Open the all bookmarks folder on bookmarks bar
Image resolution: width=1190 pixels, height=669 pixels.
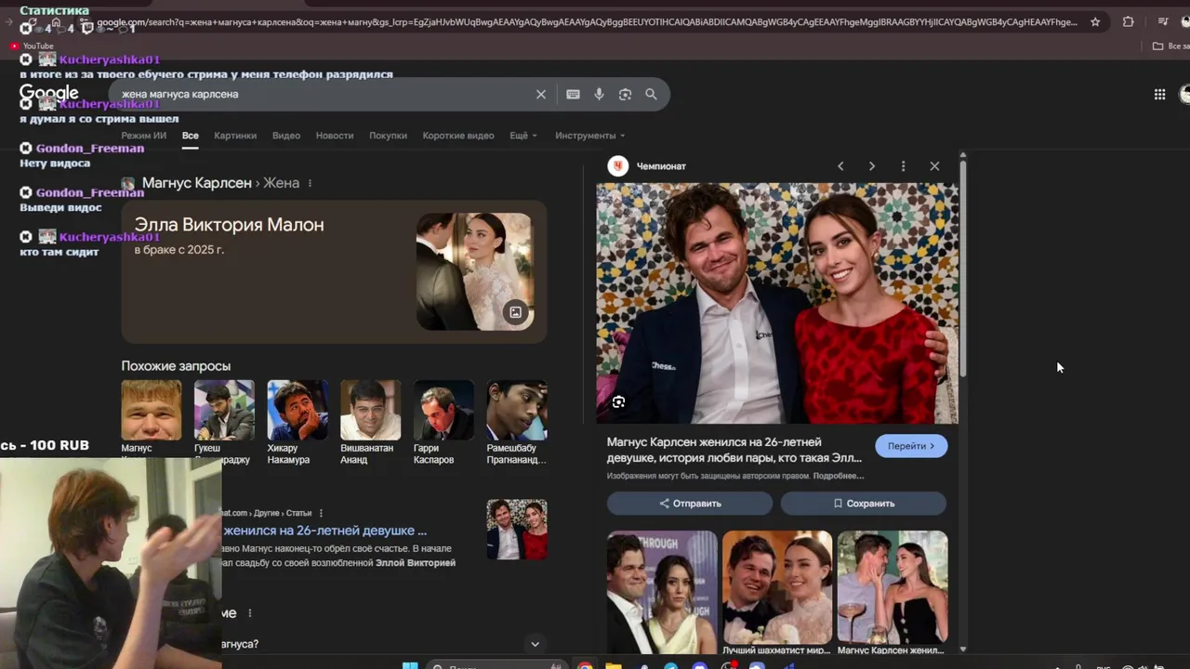[1170, 46]
